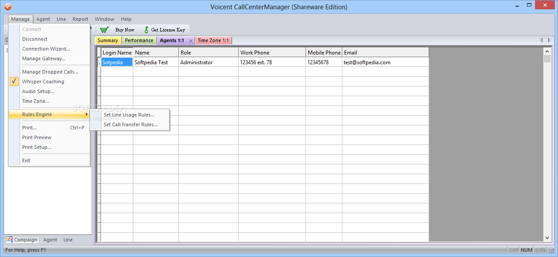Click the Get License Key button

[x=165, y=30]
